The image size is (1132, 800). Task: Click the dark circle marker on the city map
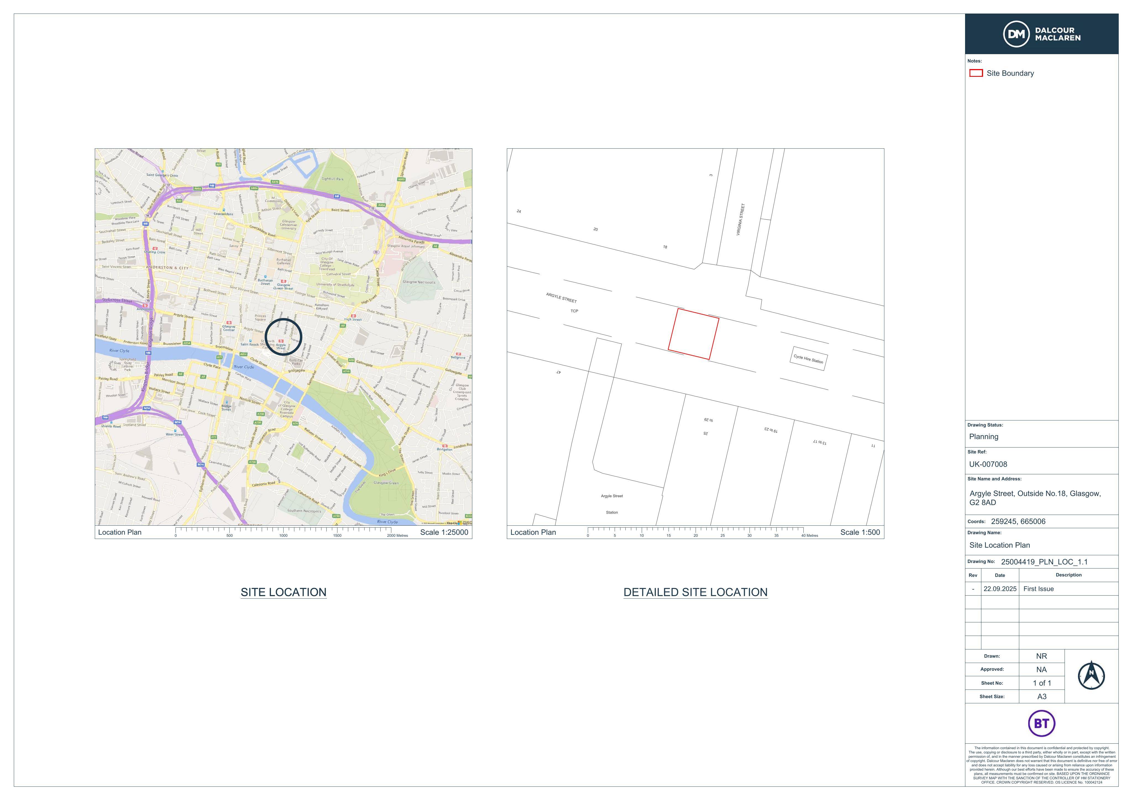[x=283, y=337]
